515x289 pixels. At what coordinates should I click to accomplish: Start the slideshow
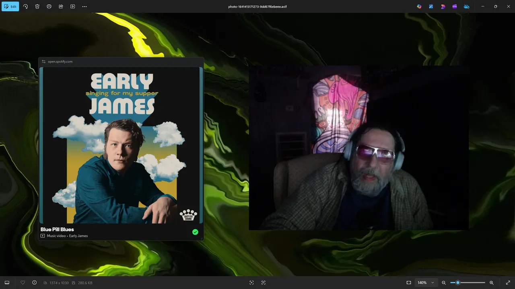72,6
